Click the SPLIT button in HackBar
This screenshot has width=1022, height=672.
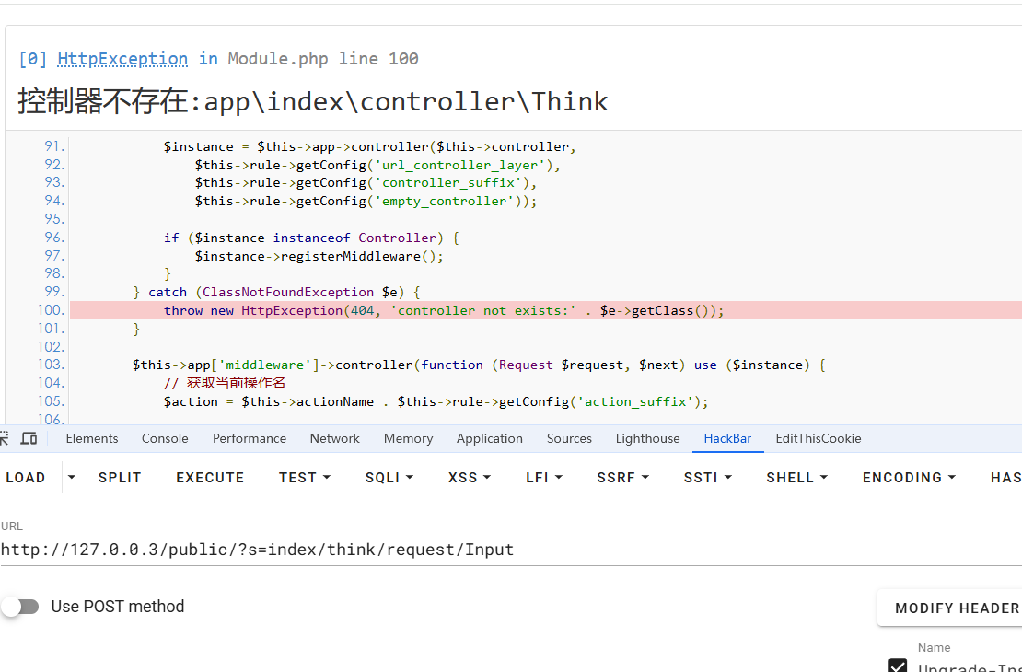click(120, 477)
